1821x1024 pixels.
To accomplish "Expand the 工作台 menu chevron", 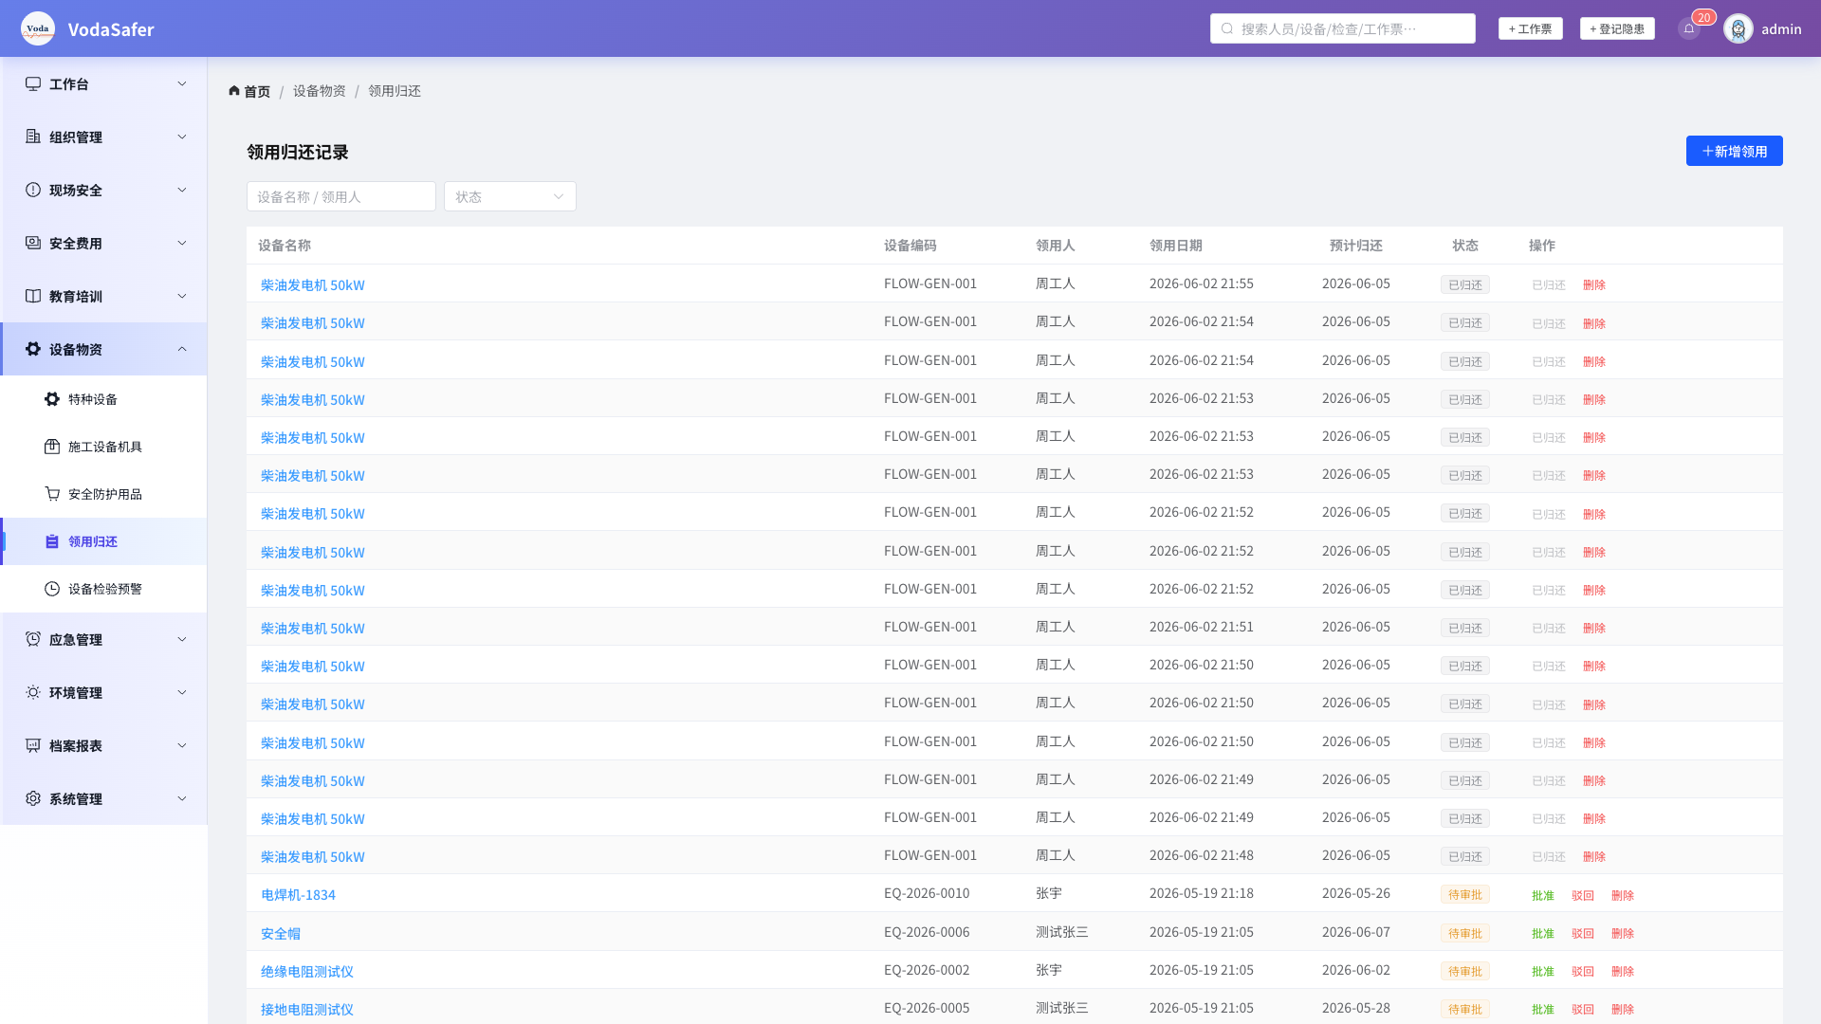I will click(182, 83).
